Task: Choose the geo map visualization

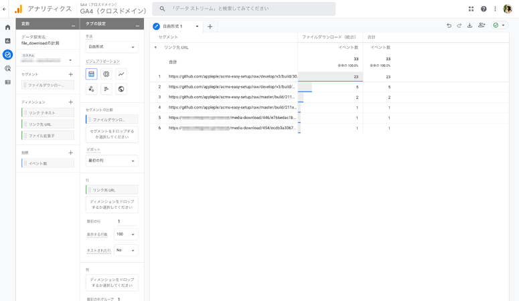Action: pyautogui.click(x=121, y=89)
